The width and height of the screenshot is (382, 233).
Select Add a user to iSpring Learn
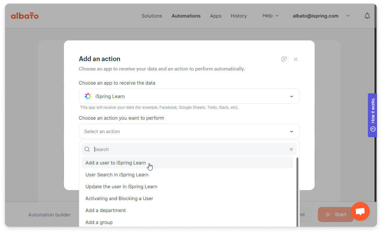(x=187, y=163)
